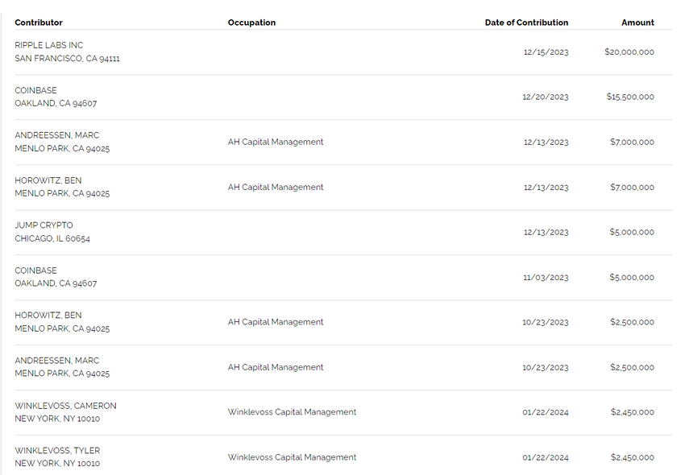
Task: Select the Coinbase row dated 12/20/2023
Action: (36, 90)
